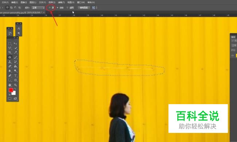Close the open jpg document tab
The height and width of the screenshot is (142, 237).
pyautogui.click(x=44, y=13)
